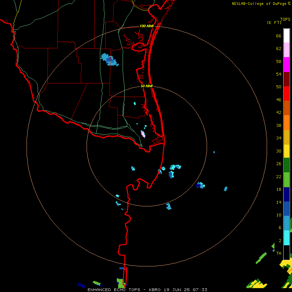Click the "[K FT]" units label
Viewport: 292px width, 292px height.
[x=274, y=22]
